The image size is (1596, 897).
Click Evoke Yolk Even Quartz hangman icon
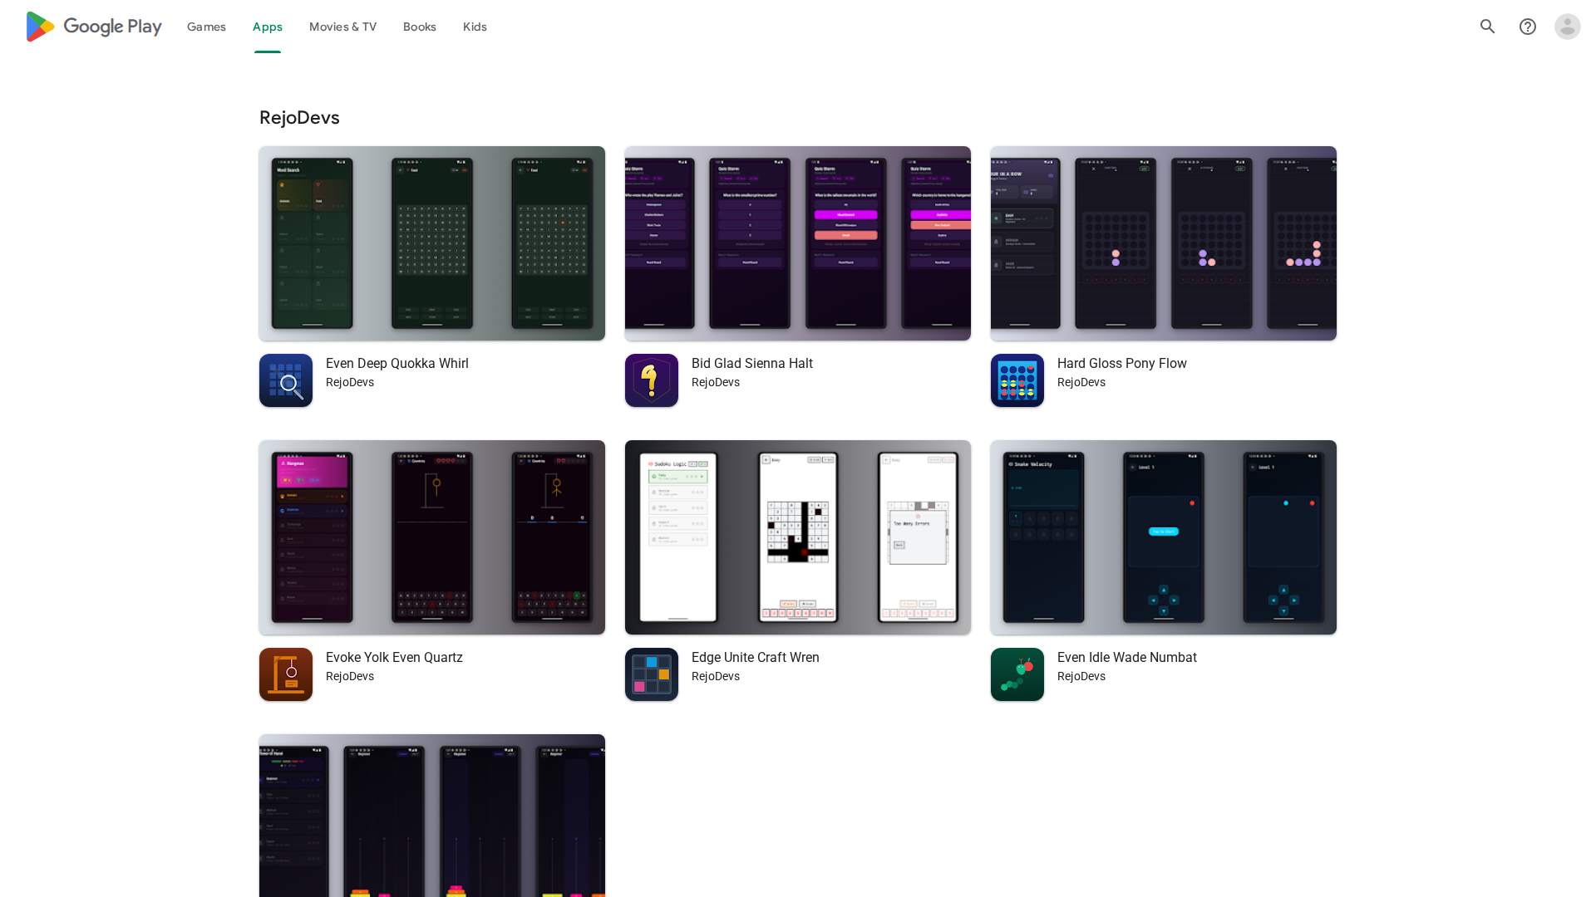pyautogui.click(x=286, y=674)
